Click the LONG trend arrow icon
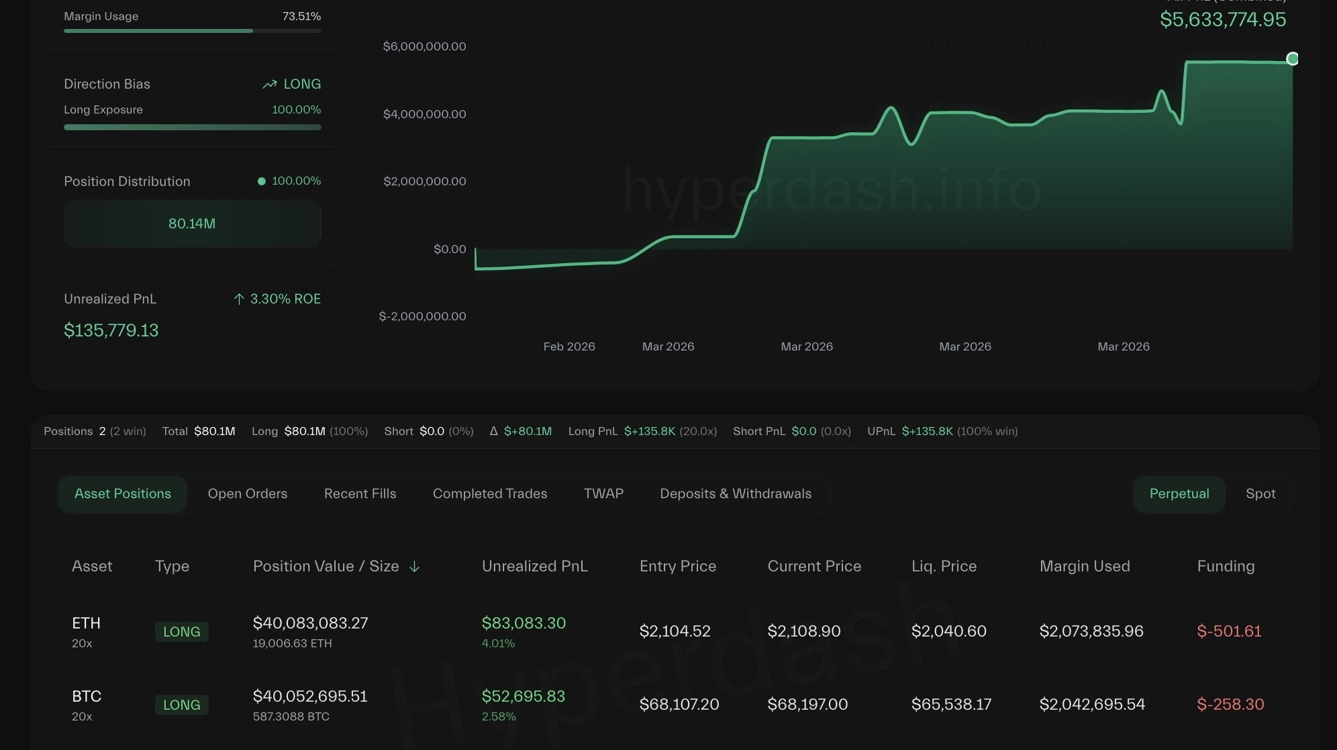Image resolution: width=1337 pixels, height=750 pixels. point(270,85)
